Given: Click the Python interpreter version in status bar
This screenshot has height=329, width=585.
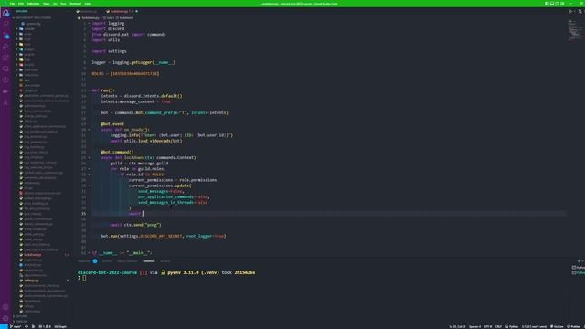Looking at the screenshot, I should 534,327.
